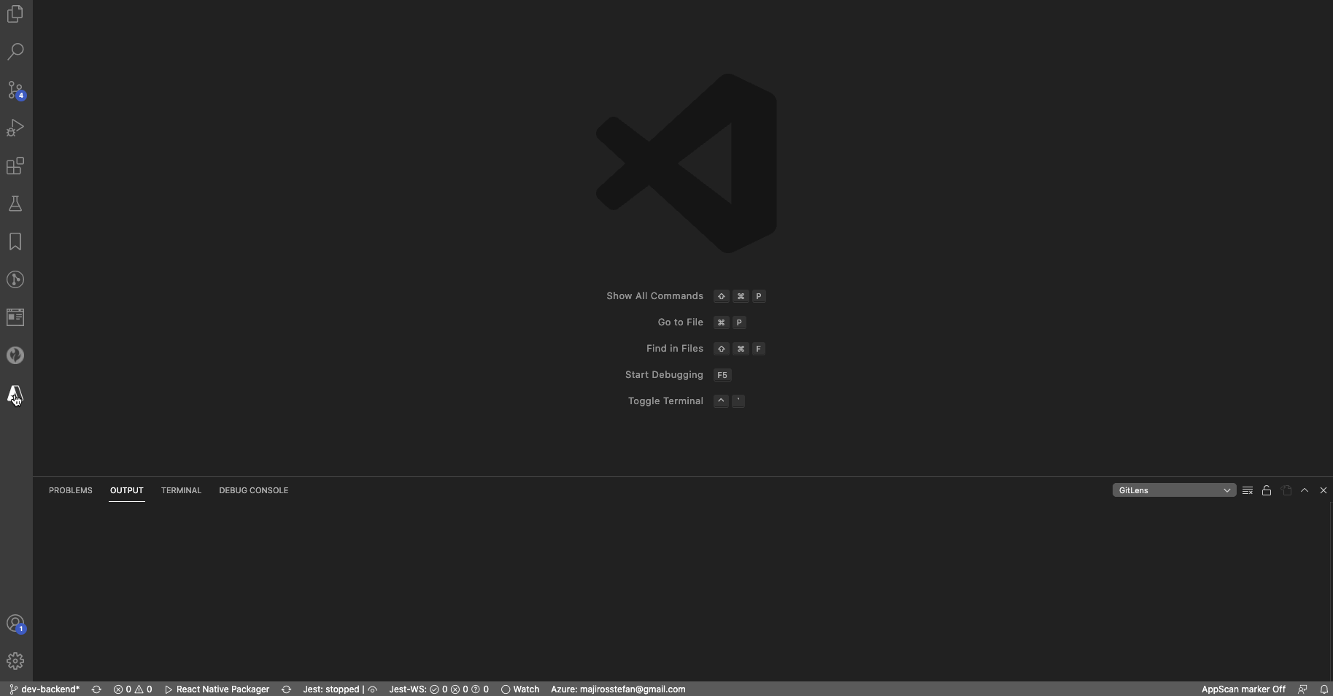Open the output log in editor
Viewport: 1333px width, 696px height.
pos(1286,490)
